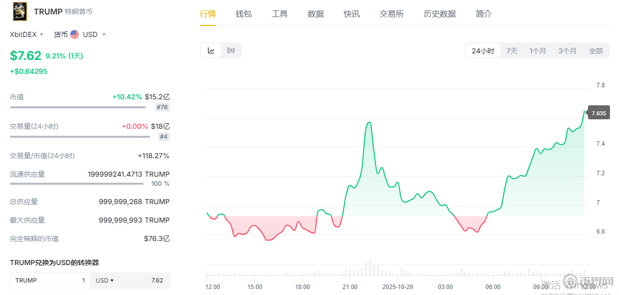Switch to the 历史数据 tab
This screenshot has height=295, width=619.
[439, 14]
